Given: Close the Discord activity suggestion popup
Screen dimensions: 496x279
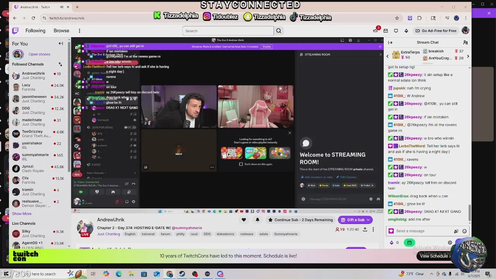Looking at the screenshot, I should (x=289, y=133).
